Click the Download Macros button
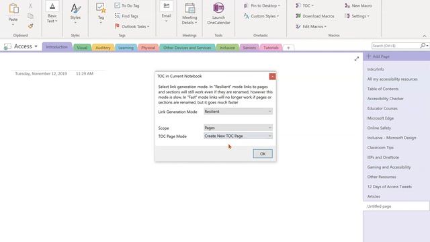 click(315, 16)
